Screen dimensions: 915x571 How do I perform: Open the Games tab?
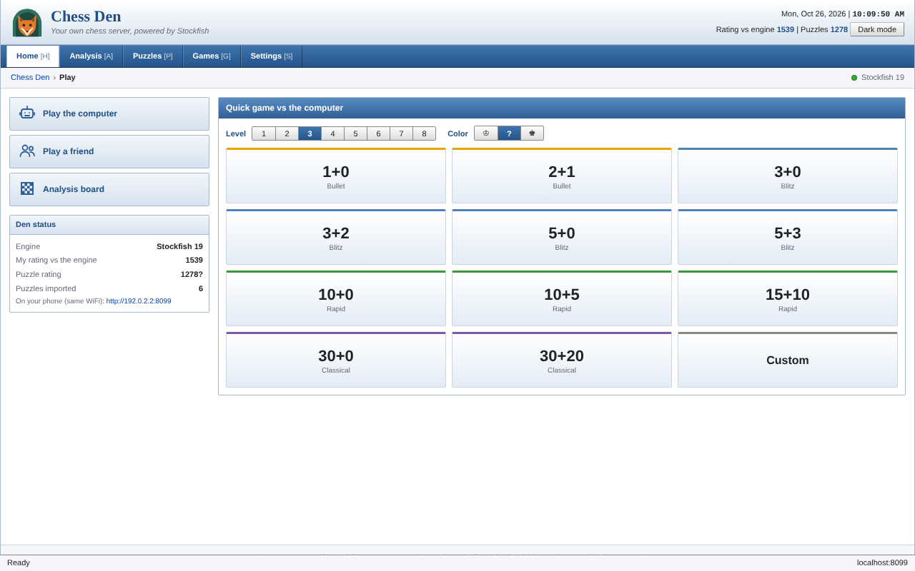[x=212, y=56]
